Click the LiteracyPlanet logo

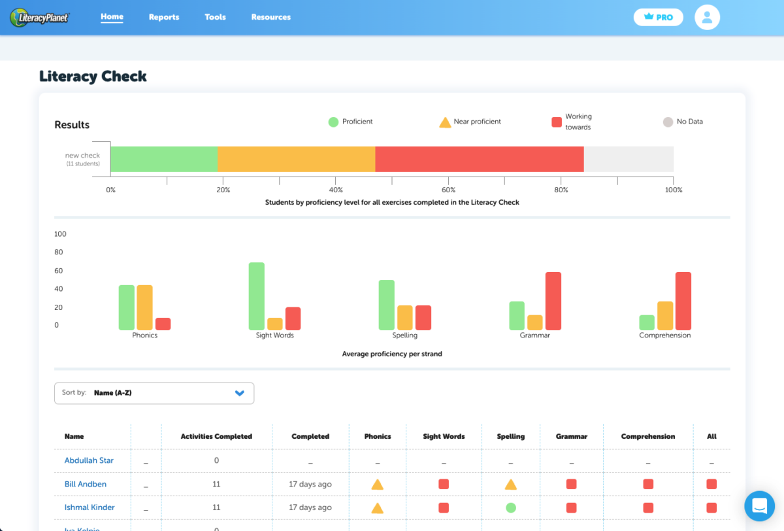39,18
